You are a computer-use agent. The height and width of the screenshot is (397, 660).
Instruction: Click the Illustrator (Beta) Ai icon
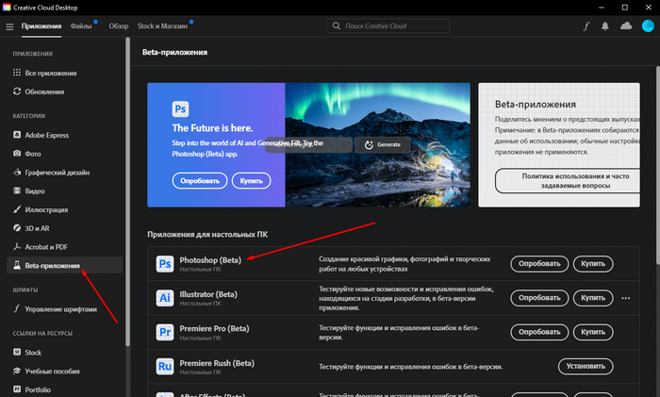[165, 298]
